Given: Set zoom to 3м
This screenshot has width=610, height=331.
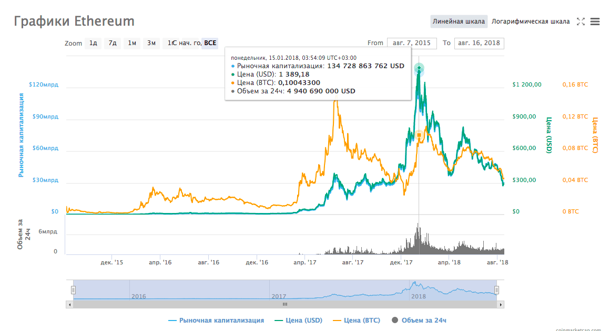Looking at the screenshot, I should [x=151, y=43].
